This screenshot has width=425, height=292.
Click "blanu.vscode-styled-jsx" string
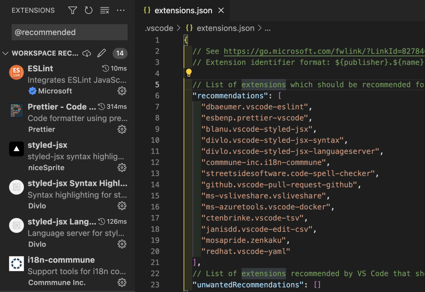coord(257,129)
